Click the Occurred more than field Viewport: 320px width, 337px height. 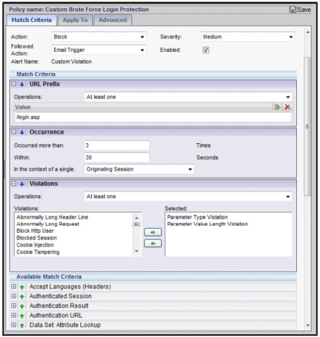[x=117, y=146]
